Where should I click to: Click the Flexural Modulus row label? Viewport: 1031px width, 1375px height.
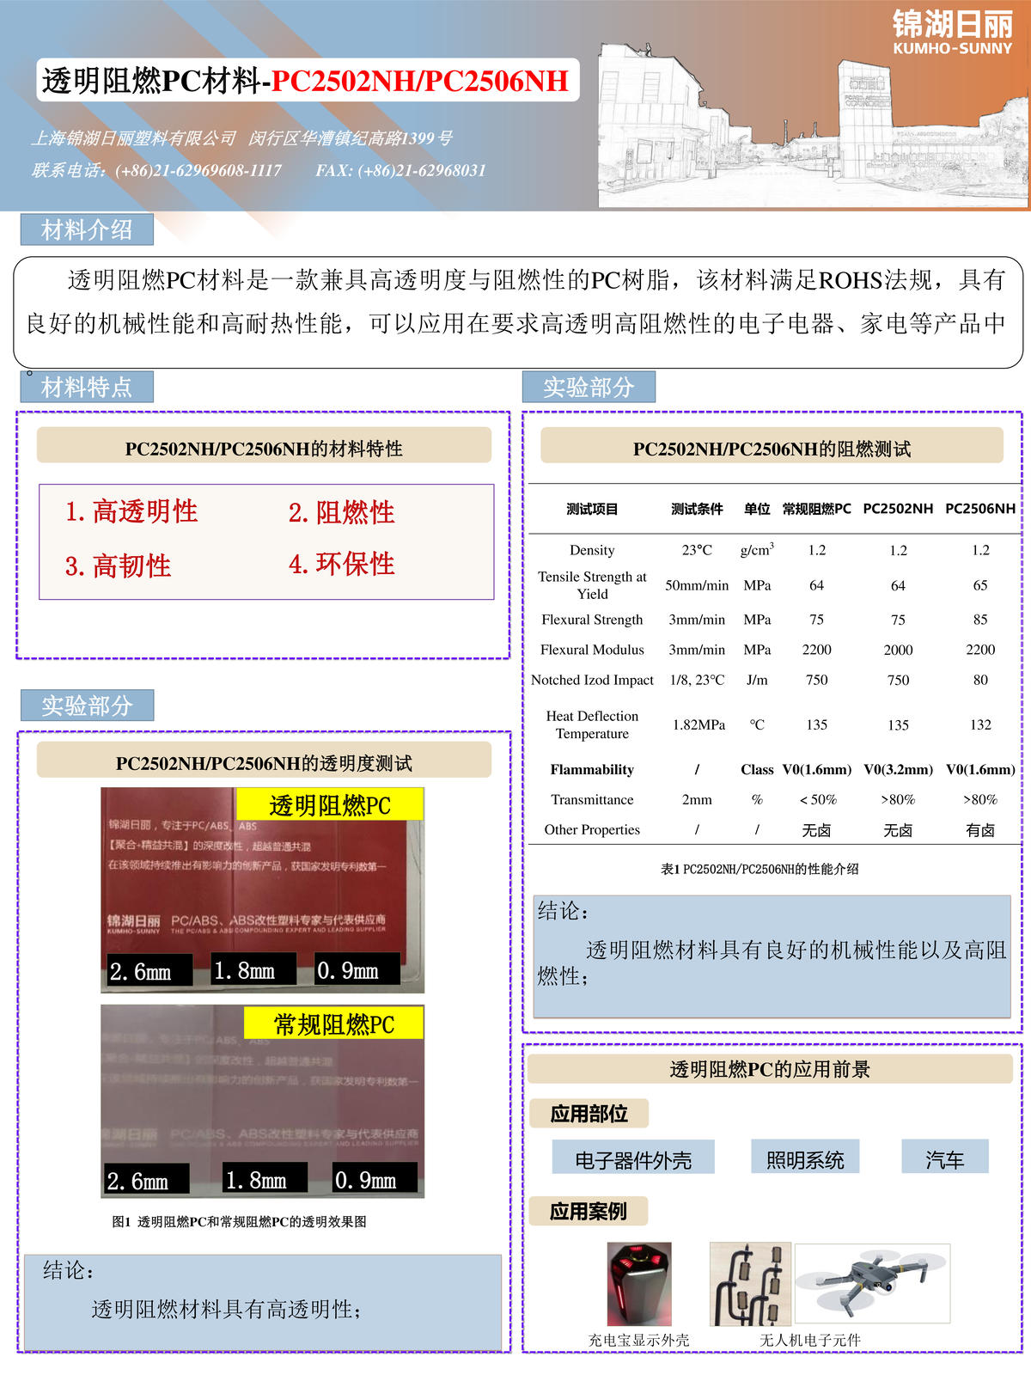tap(592, 650)
